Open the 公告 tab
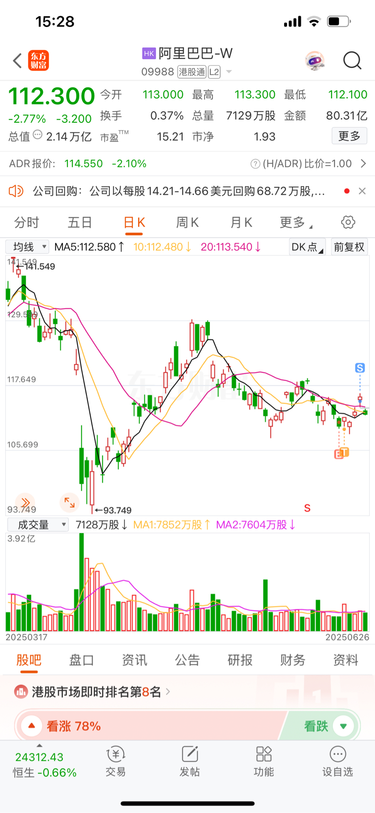Screen dimensions: 375x813 point(187,660)
